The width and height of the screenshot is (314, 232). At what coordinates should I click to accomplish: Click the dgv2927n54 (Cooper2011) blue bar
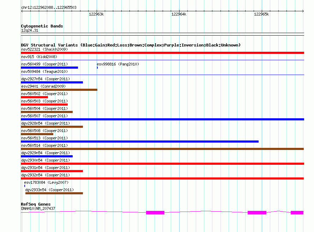pos(52,82)
